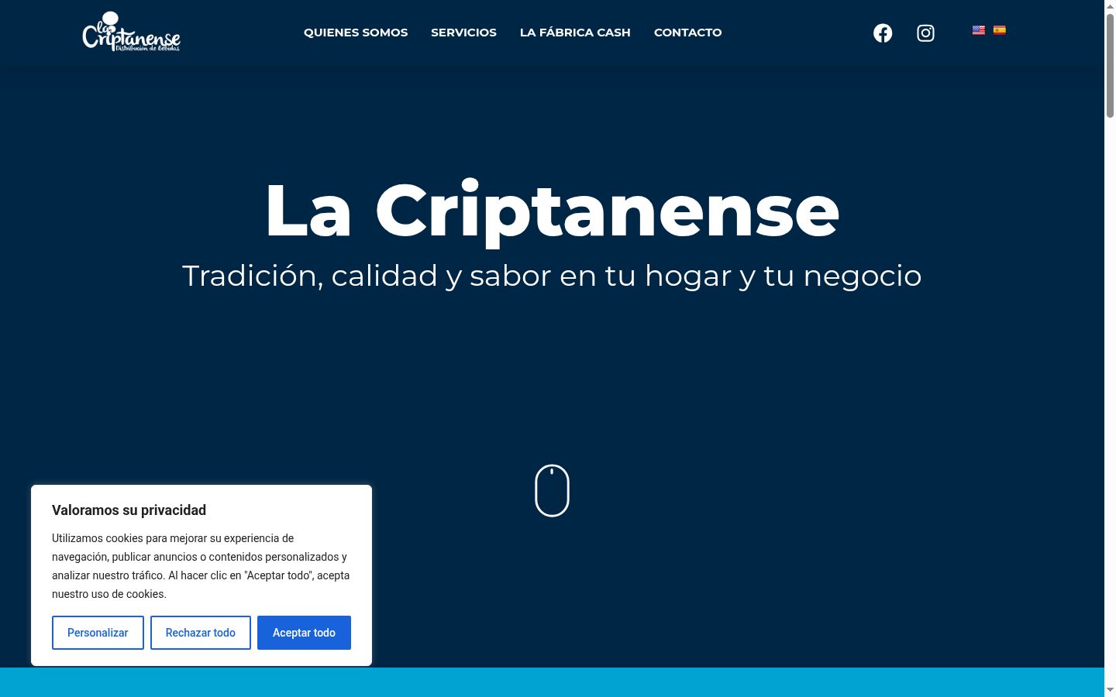Screen dimensions: 1116x697
Task: Switch language with the US flag
Action: 979,30
